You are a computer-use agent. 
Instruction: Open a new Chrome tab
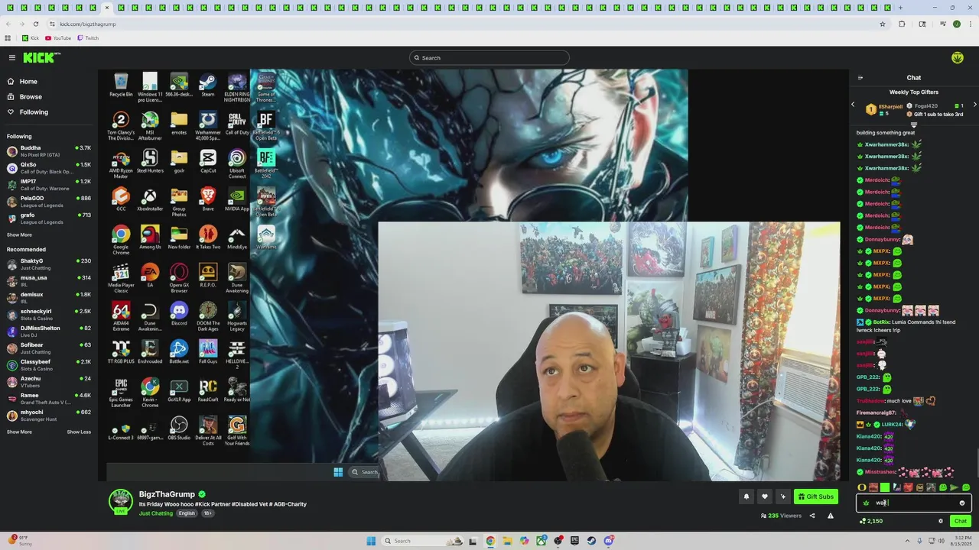click(900, 8)
